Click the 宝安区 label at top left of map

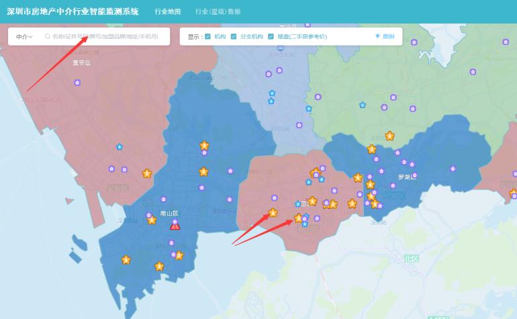[81, 62]
